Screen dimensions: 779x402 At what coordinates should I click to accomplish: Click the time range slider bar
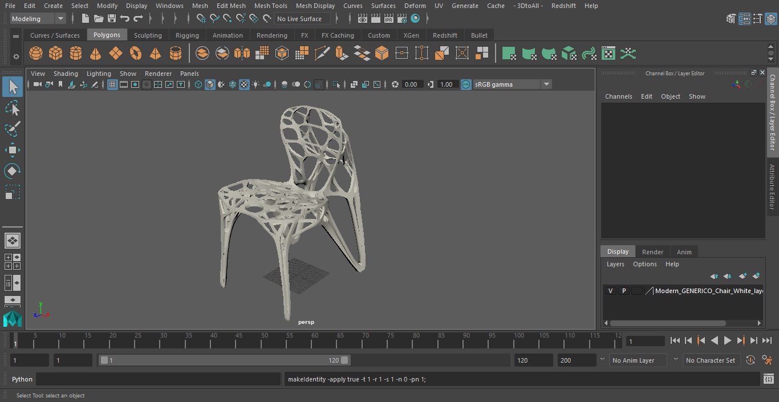224,360
